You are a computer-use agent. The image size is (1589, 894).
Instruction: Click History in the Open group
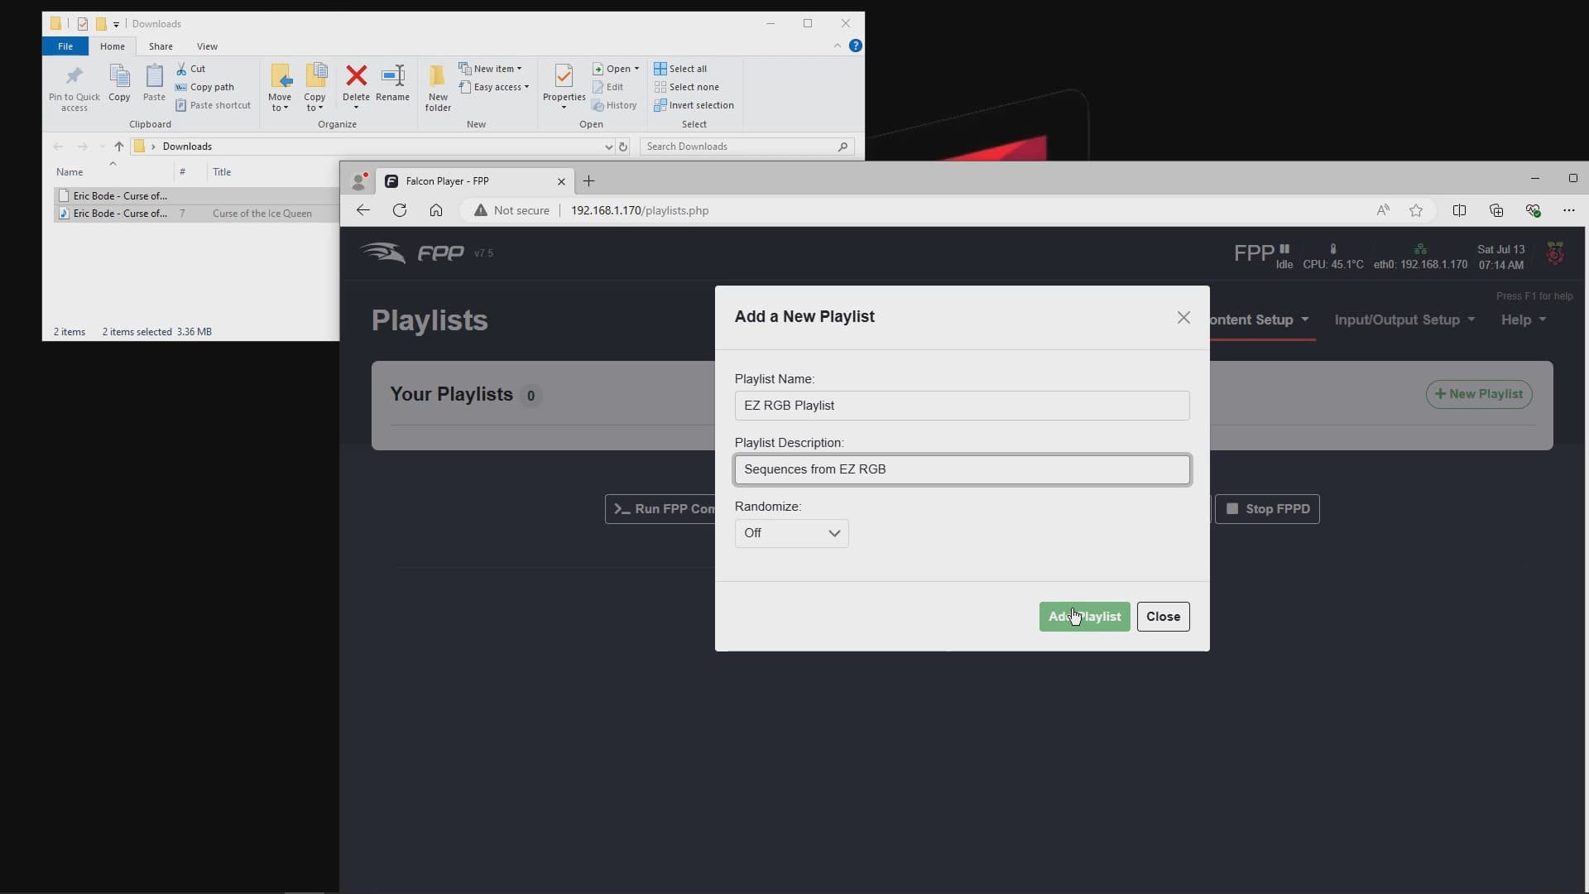pyautogui.click(x=614, y=105)
